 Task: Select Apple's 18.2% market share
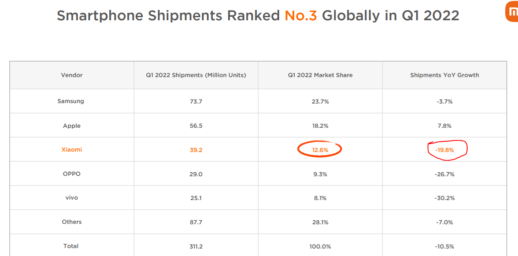click(x=320, y=126)
